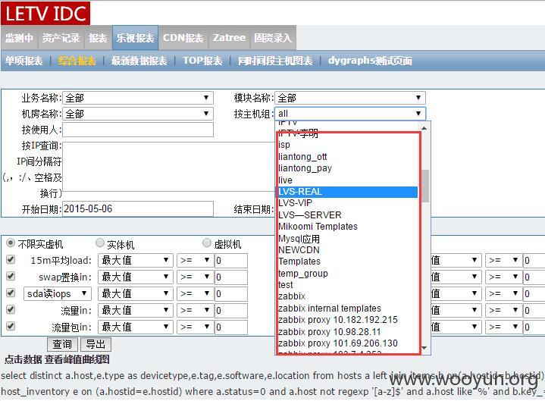Select LVS—SERVER in host group list
The image size is (545, 401).
348,215
